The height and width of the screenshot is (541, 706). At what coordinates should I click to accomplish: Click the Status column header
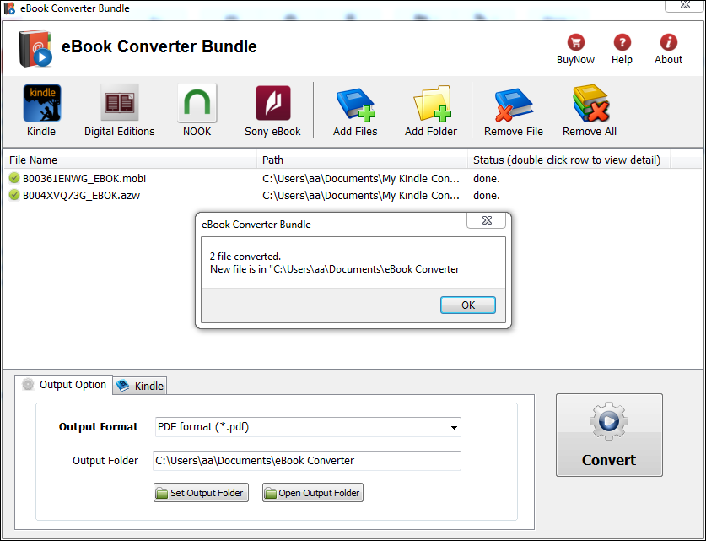click(x=569, y=160)
